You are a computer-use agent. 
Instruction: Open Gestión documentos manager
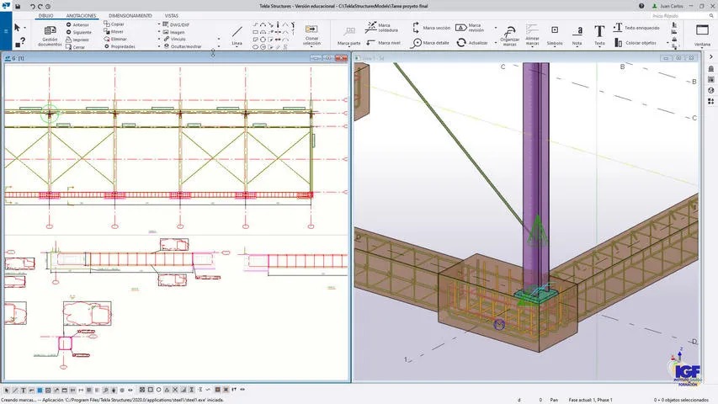(x=50, y=35)
